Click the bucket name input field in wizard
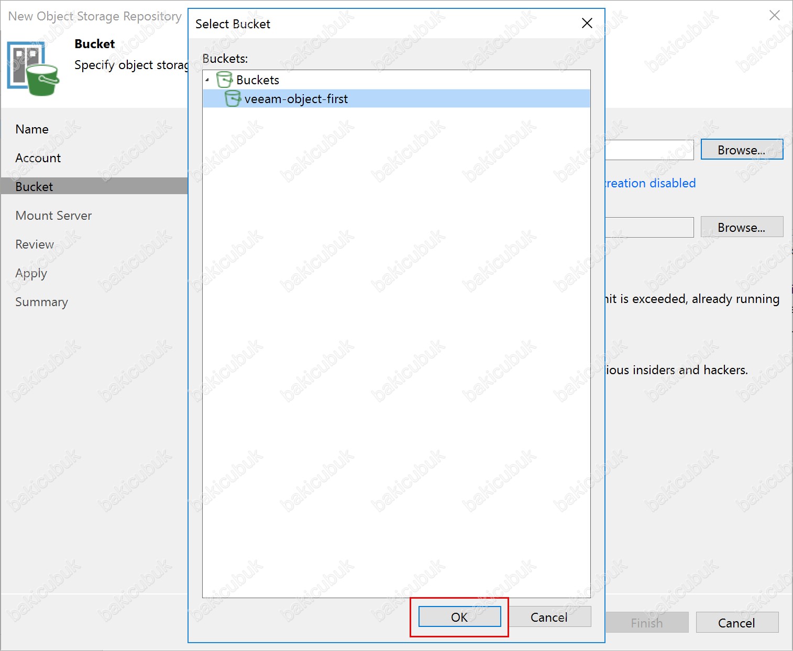Viewport: 793px width, 651px height. click(x=649, y=150)
